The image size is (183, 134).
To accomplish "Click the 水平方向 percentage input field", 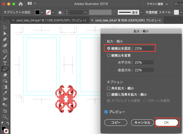I will 144,62.
